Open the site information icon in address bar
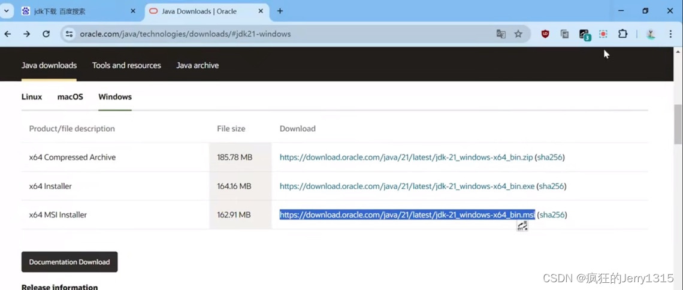Image resolution: width=683 pixels, height=290 pixels. tap(68, 34)
